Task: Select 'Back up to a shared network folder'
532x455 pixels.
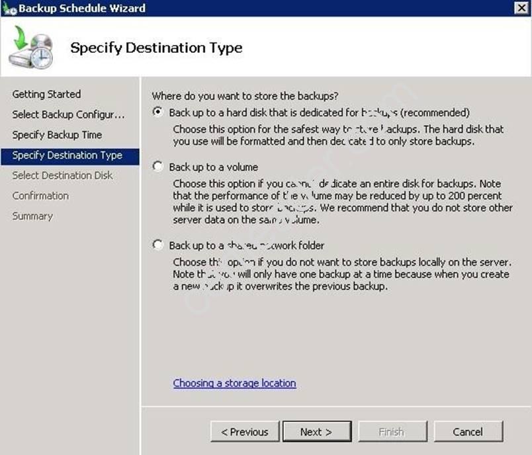Action: point(157,245)
